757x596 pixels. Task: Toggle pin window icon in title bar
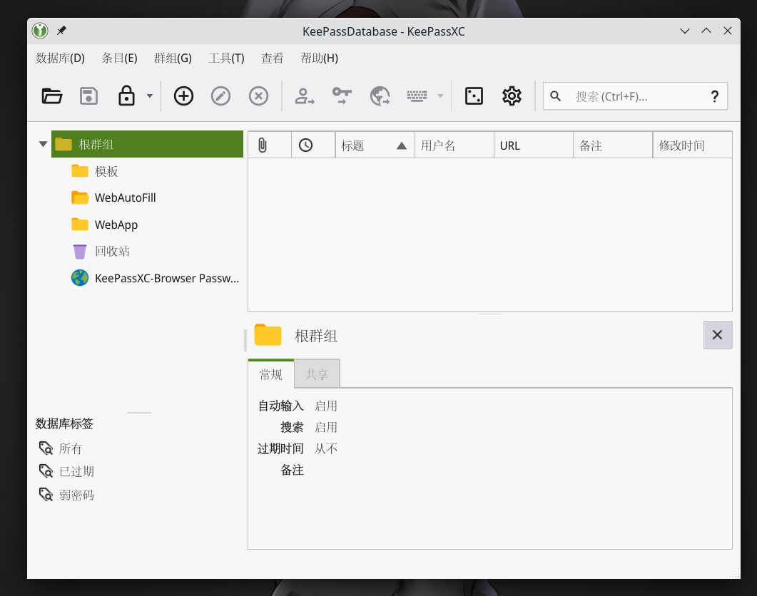pos(61,31)
